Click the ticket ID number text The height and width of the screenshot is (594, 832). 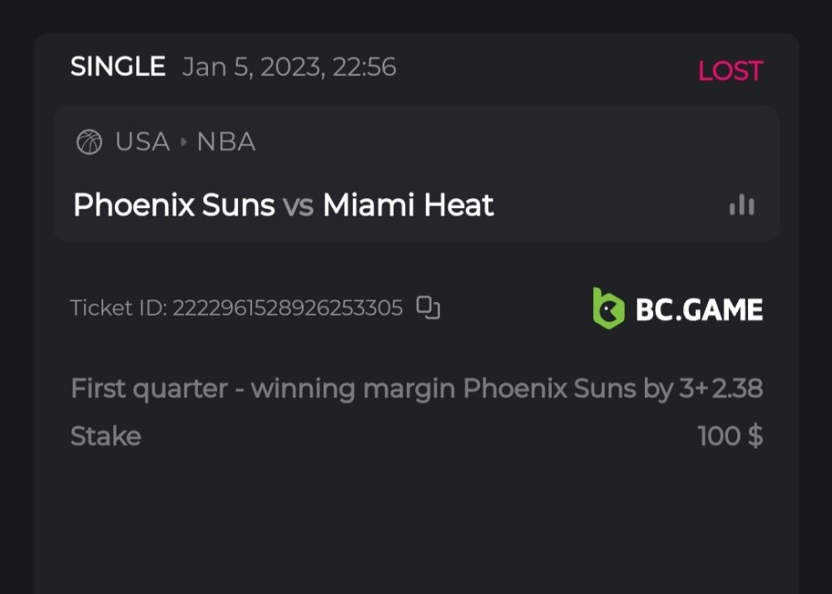(x=288, y=308)
